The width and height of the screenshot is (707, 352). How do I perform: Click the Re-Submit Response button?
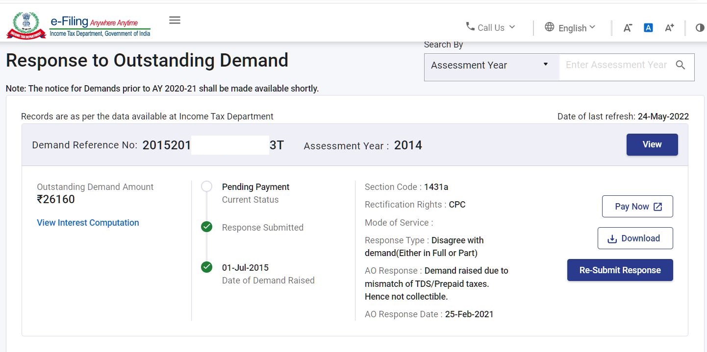[620, 270]
